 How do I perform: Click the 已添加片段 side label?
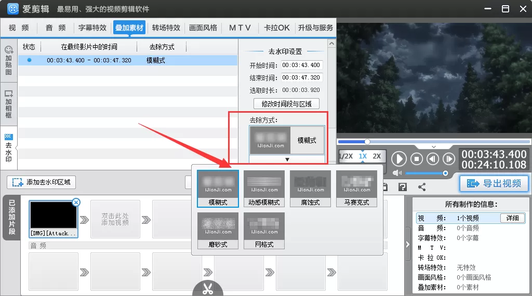click(11, 218)
